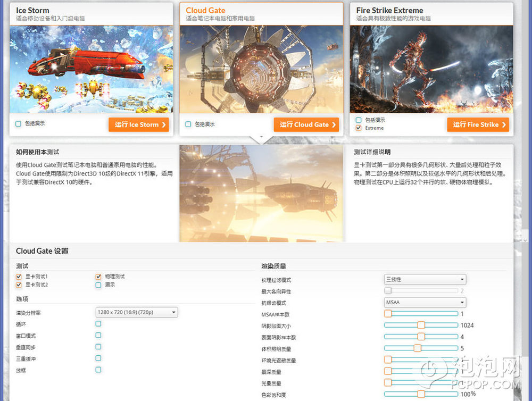This screenshot has width=532, height=401.
Task: Click the 运行 Cloud Gate button
Action: click(x=306, y=124)
